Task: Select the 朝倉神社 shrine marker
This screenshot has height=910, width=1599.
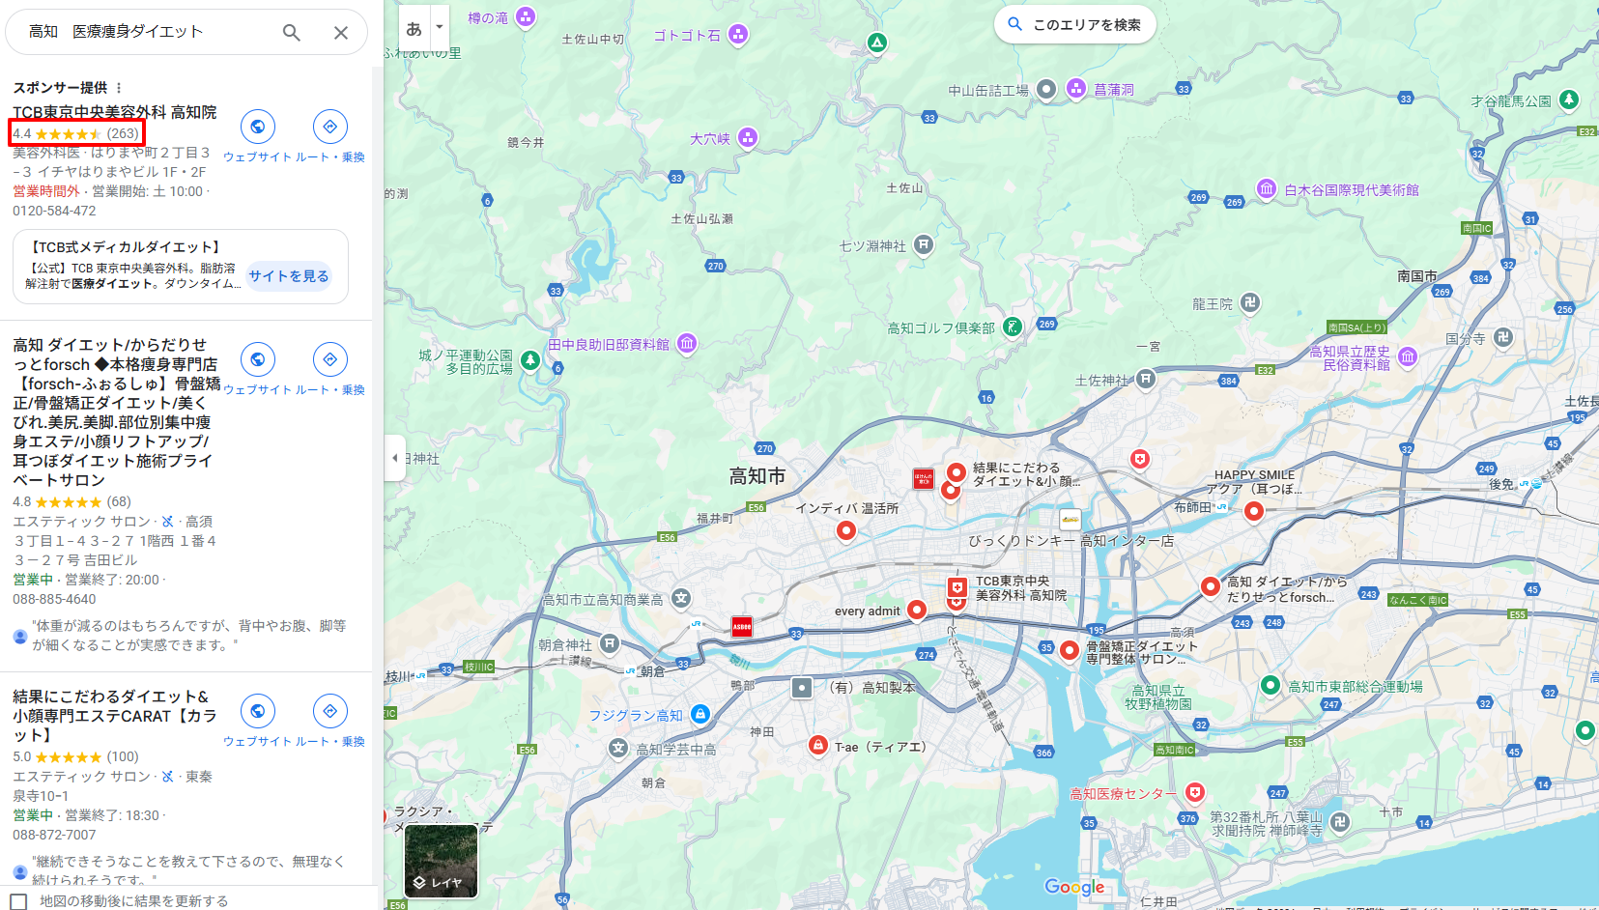Action: (x=610, y=643)
